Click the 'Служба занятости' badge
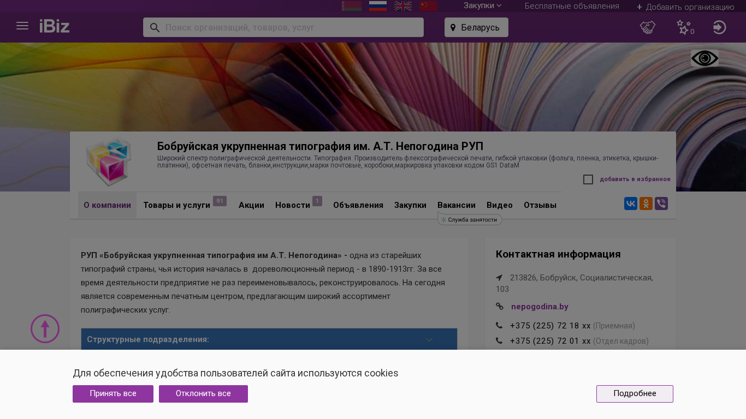The image size is (746, 419). coord(470,220)
